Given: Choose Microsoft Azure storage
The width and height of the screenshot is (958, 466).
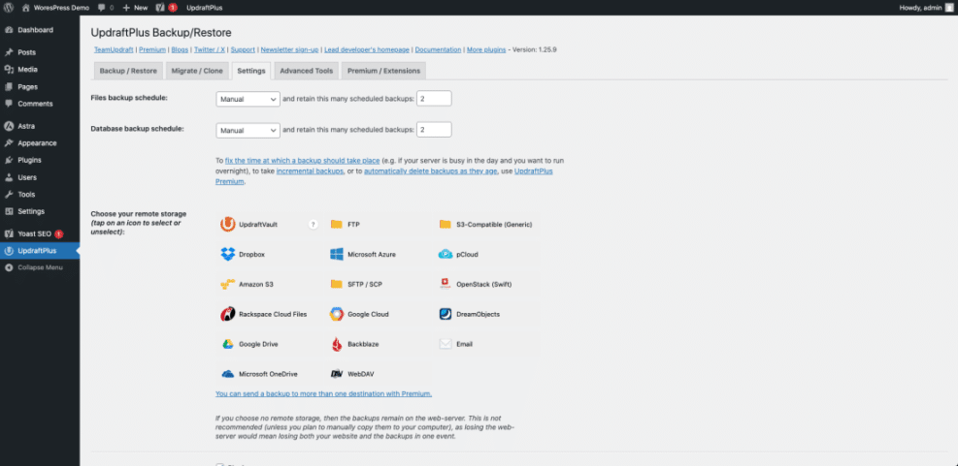Looking at the screenshot, I should pos(379,255).
